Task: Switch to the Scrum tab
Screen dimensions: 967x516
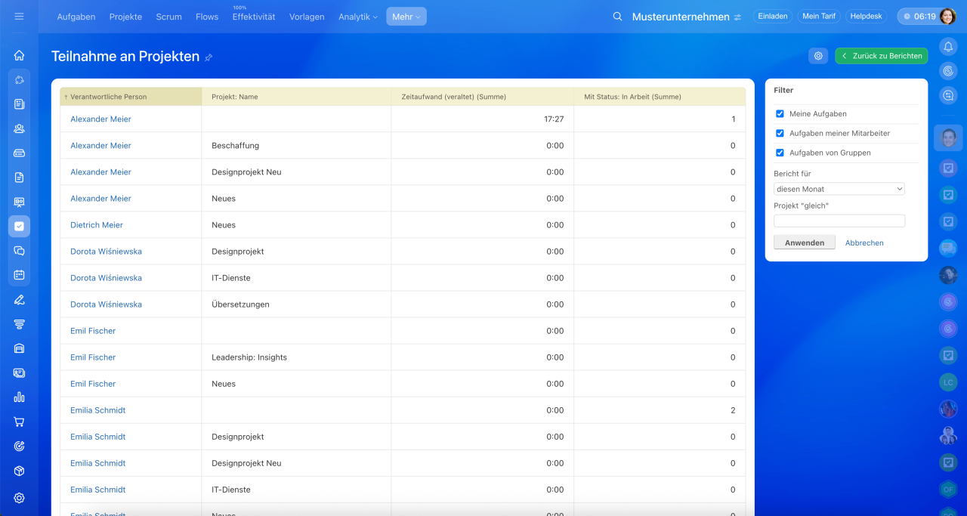Action: tap(168, 17)
